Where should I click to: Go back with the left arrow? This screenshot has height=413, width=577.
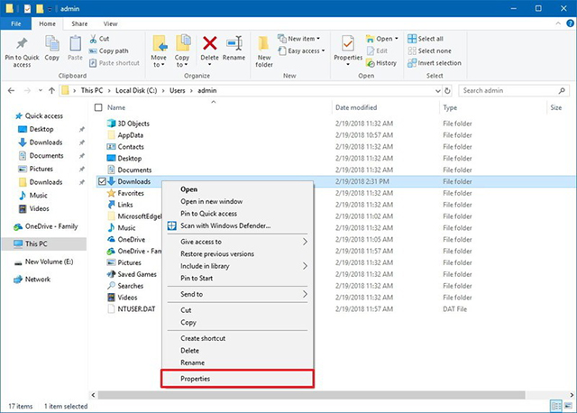[12, 90]
